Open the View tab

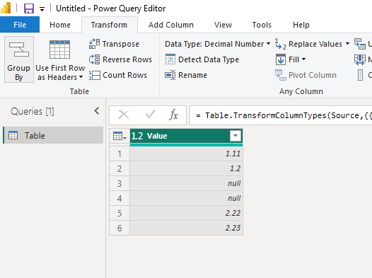coord(223,25)
